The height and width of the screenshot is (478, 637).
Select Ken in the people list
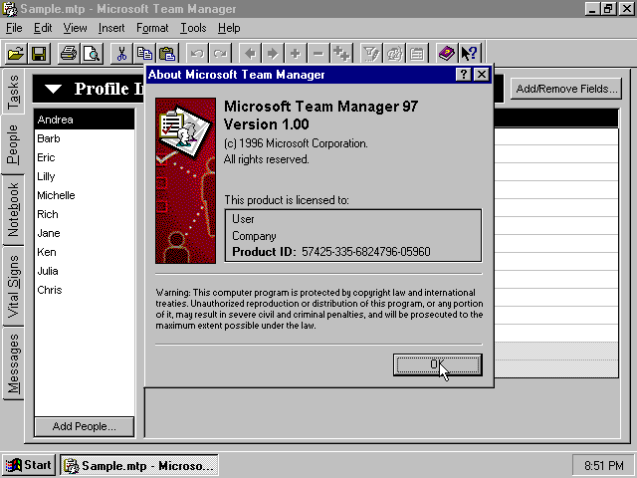click(x=85, y=252)
